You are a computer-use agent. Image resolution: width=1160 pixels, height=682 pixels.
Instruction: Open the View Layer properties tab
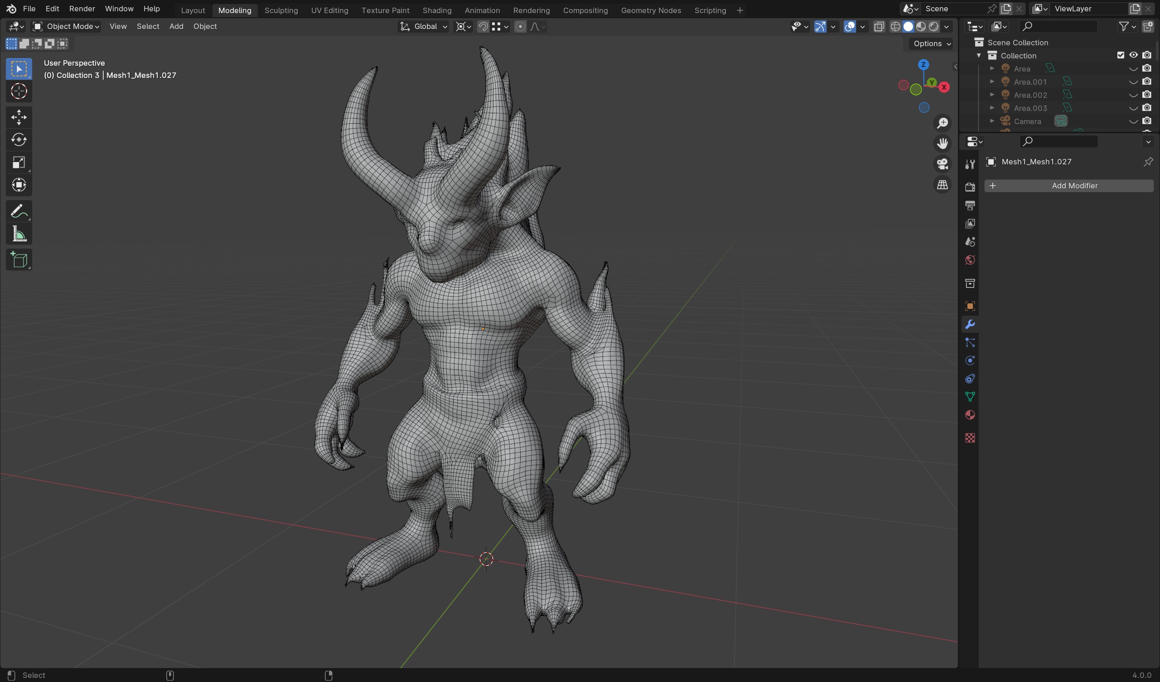click(970, 224)
